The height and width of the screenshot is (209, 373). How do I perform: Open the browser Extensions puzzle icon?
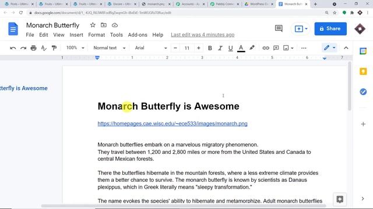(x=352, y=13)
